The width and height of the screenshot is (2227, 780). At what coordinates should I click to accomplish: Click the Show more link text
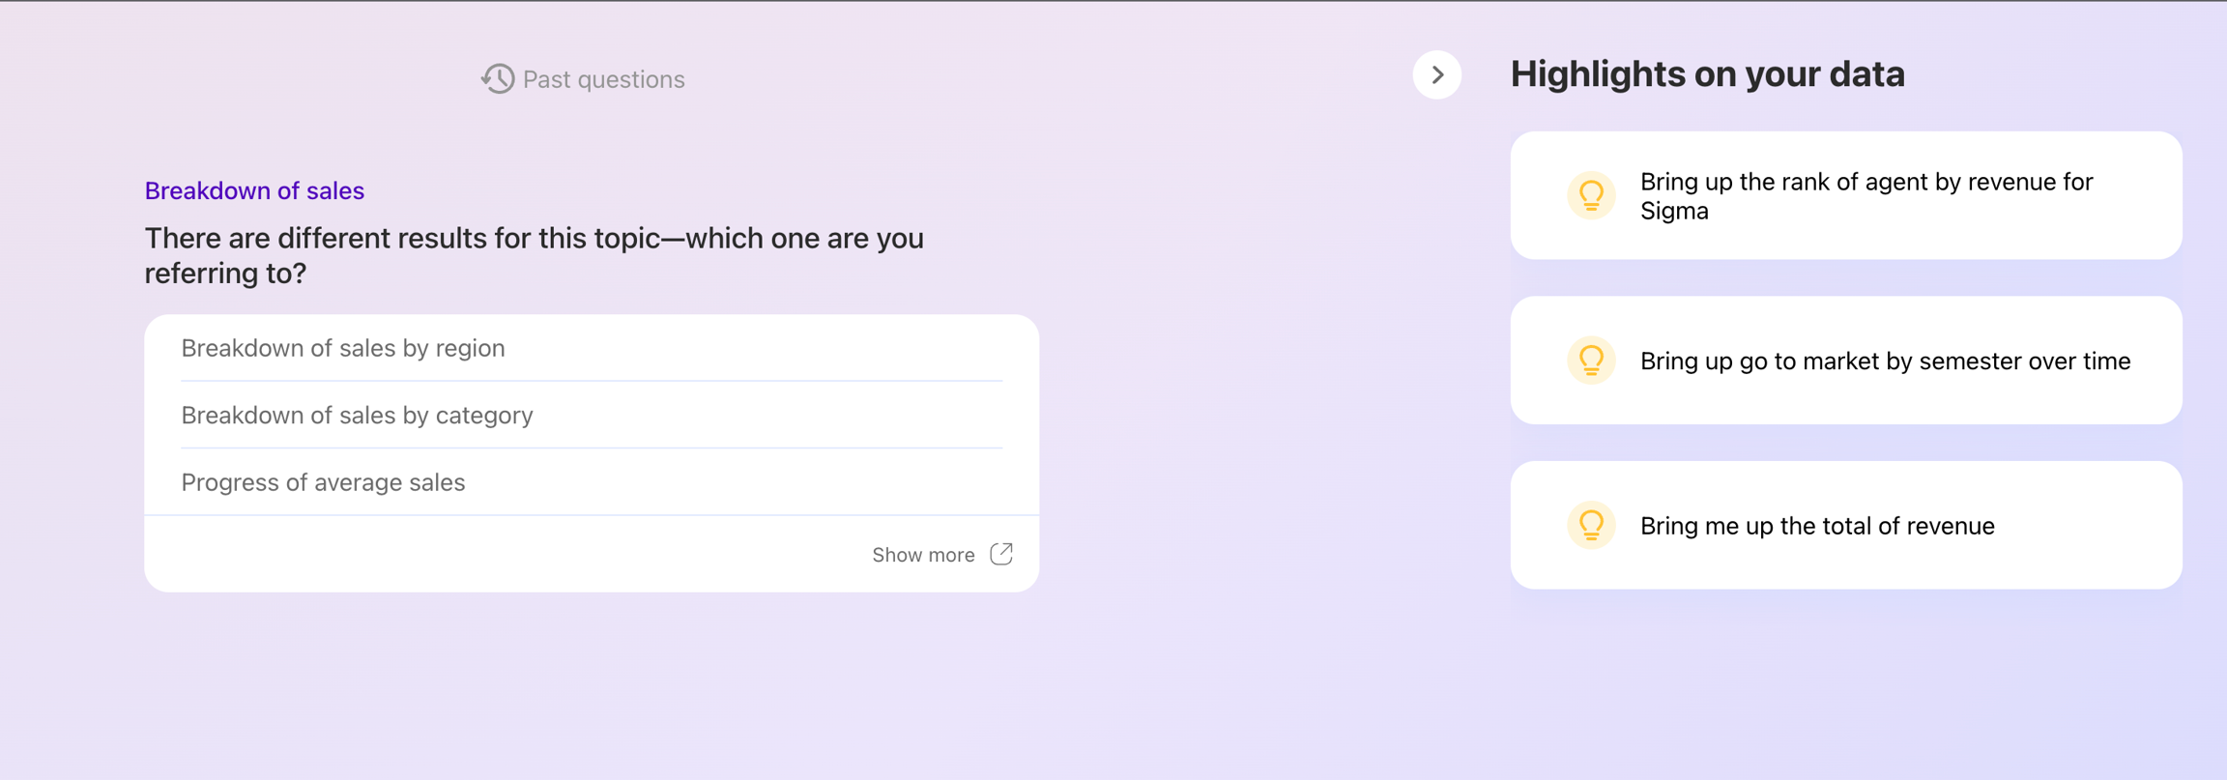pos(923,555)
